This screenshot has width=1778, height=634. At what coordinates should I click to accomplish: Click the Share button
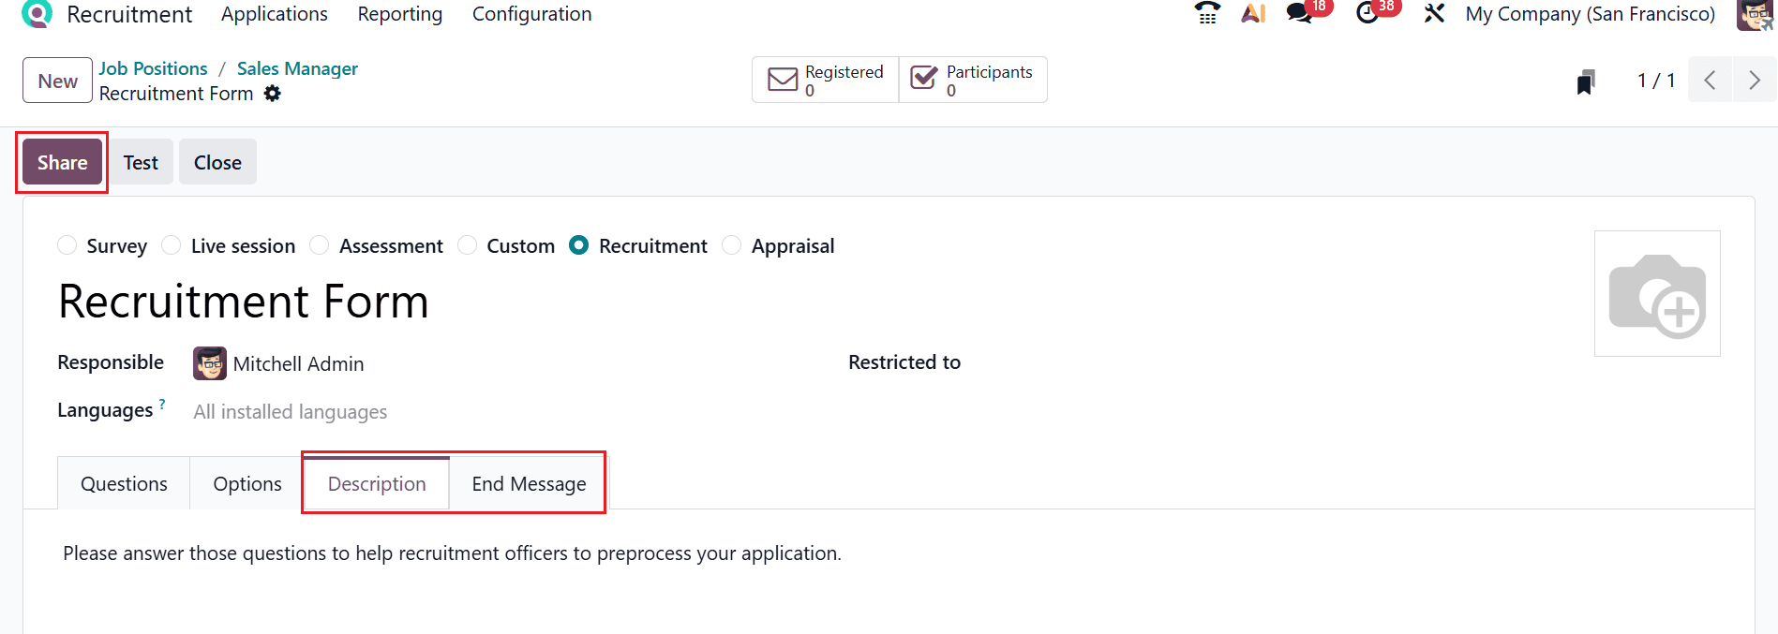(x=61, y=161)
